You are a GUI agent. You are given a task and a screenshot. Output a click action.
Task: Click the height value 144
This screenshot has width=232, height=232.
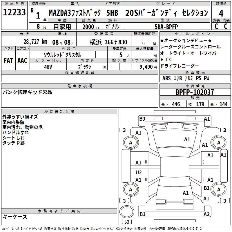click(x=223, y=104)
